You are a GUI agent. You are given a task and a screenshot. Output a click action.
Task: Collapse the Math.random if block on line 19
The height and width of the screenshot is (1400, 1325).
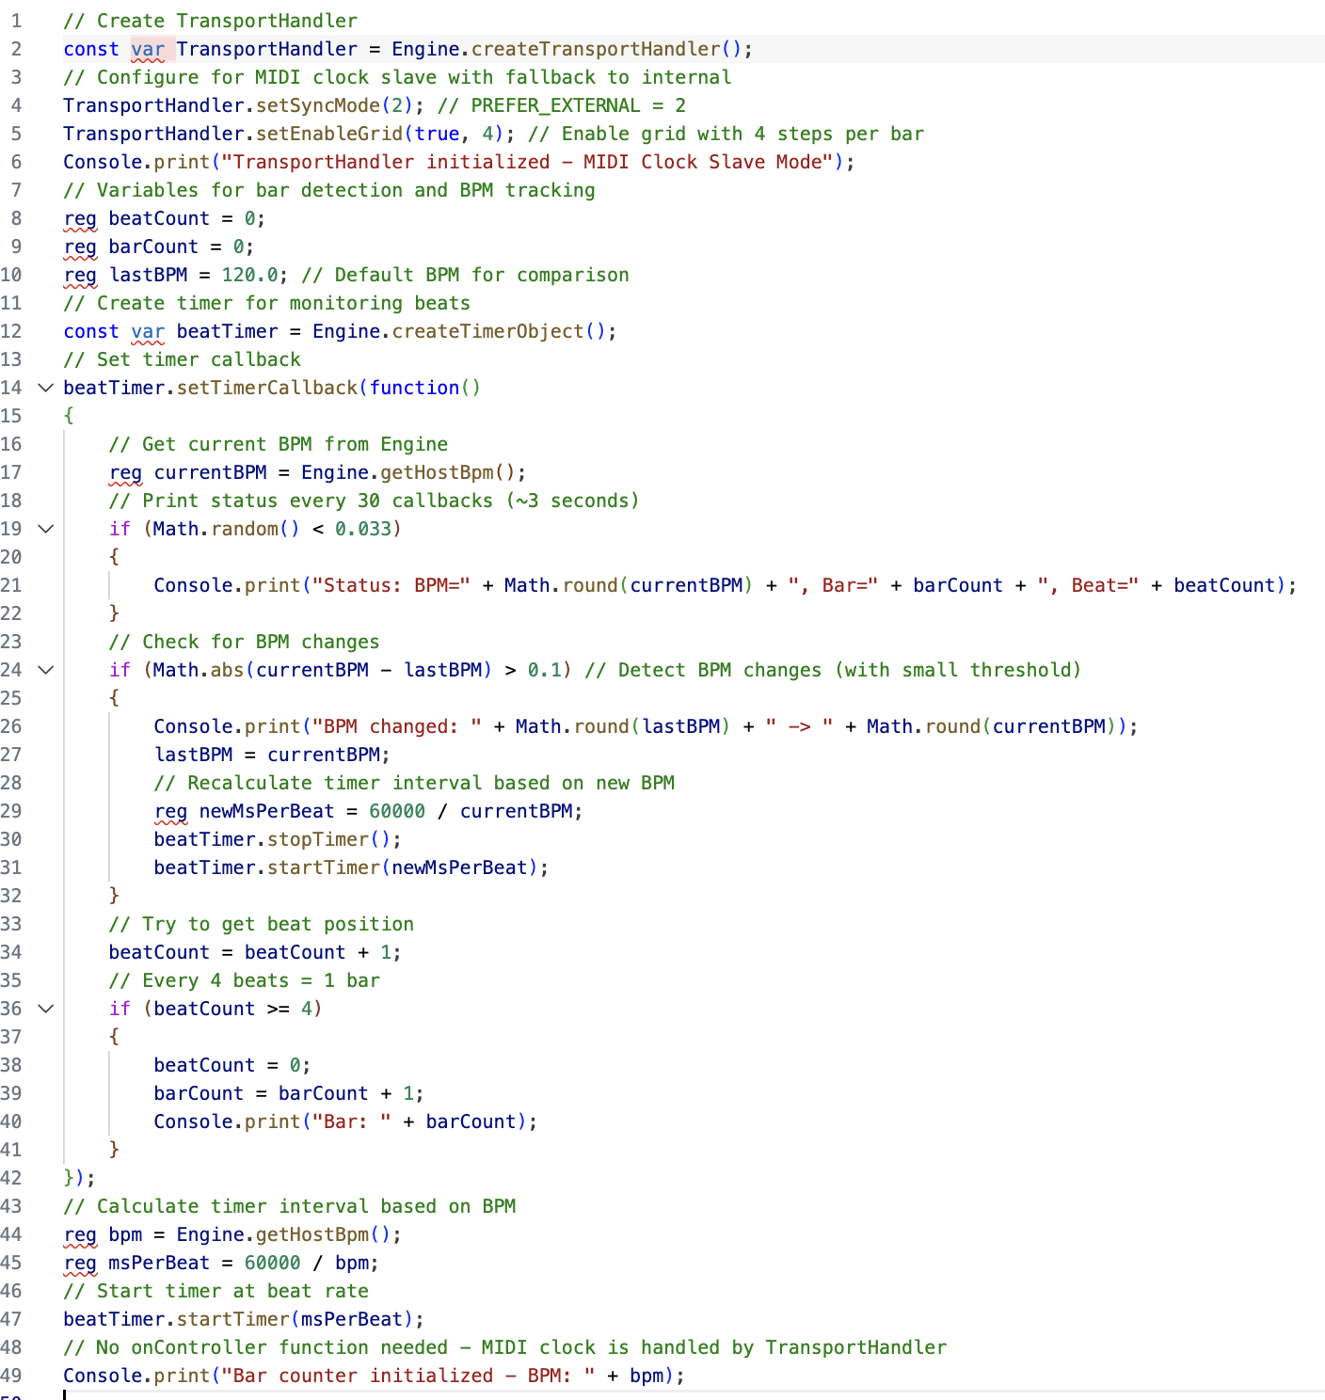pyautogui.click(x=45, y=529)
